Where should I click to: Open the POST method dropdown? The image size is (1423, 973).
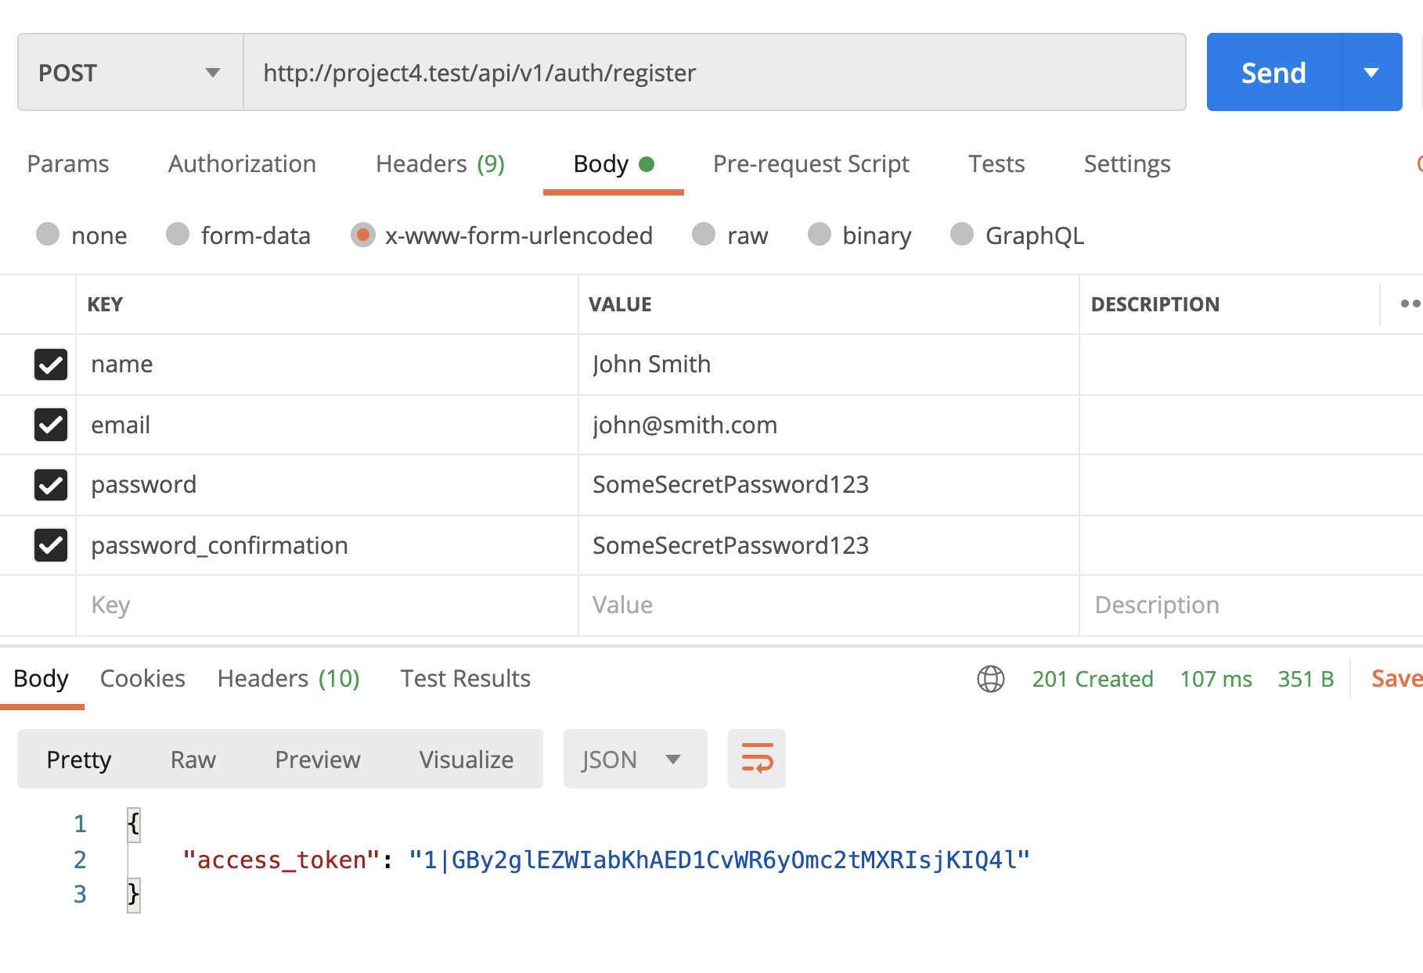130,73
